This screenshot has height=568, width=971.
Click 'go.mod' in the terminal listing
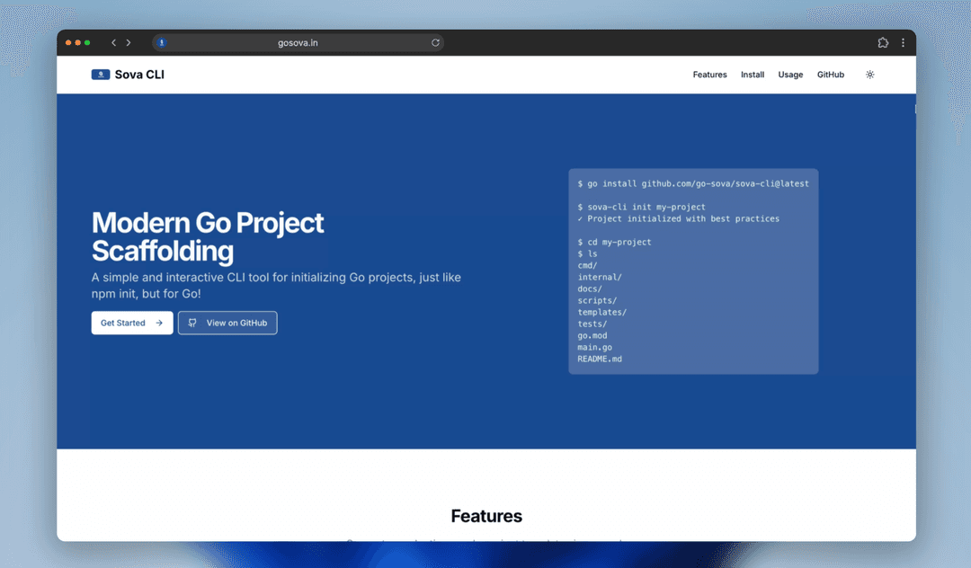(x=592, y=336)
